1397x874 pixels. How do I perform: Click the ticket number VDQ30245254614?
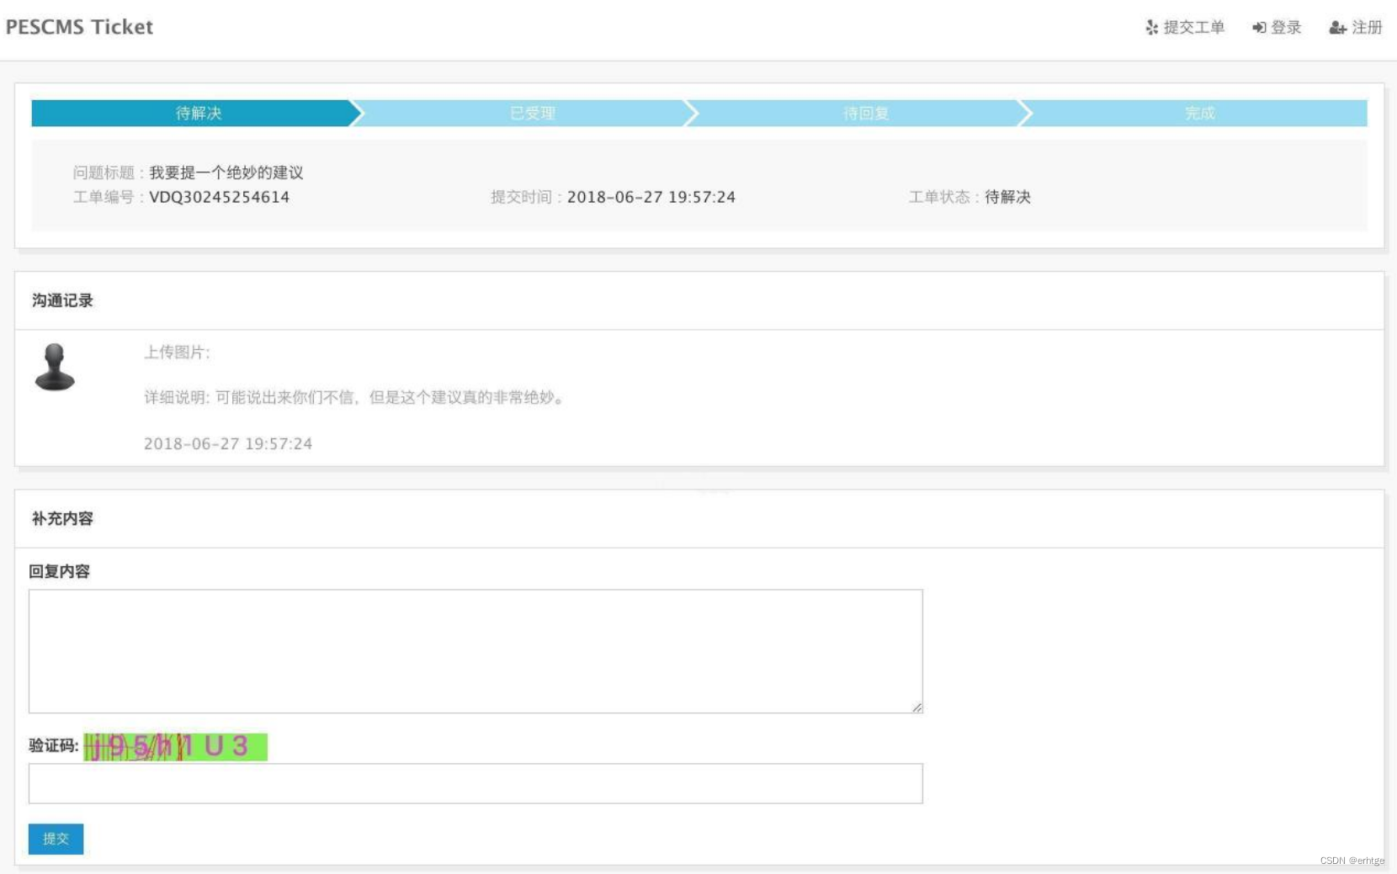(219, 197)
